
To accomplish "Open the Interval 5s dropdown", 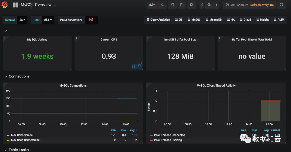I will point(22,20).
